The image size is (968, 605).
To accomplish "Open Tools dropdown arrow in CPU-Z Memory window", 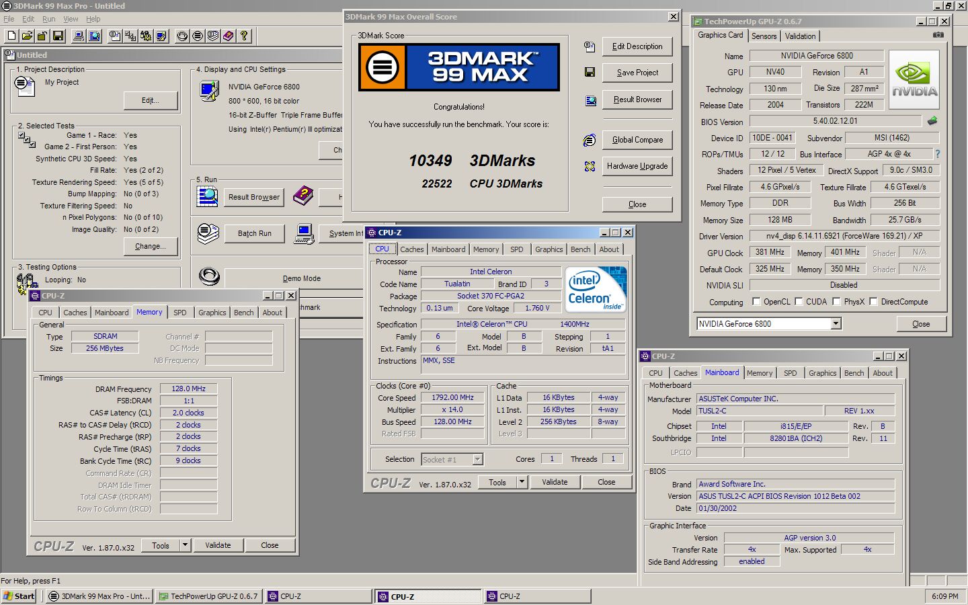I will point(185,545).
